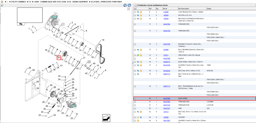
Task: Select boxed callout 22 on diagram
Action: 89,62
